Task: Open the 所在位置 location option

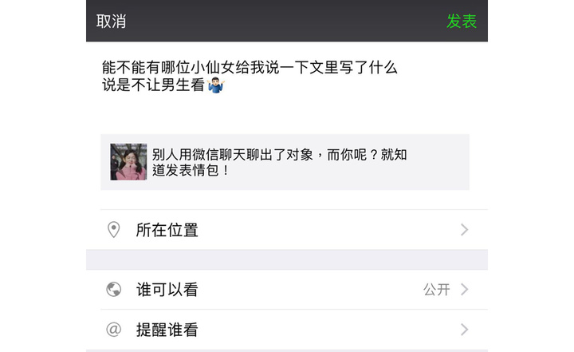Action: point(287,230)
